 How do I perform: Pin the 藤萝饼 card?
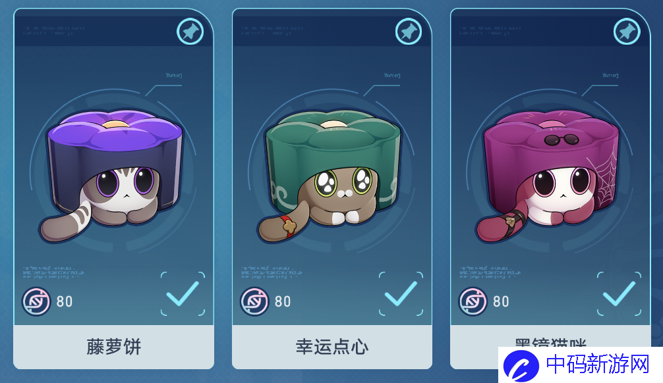pyautogui.click(x=190, y=31)
